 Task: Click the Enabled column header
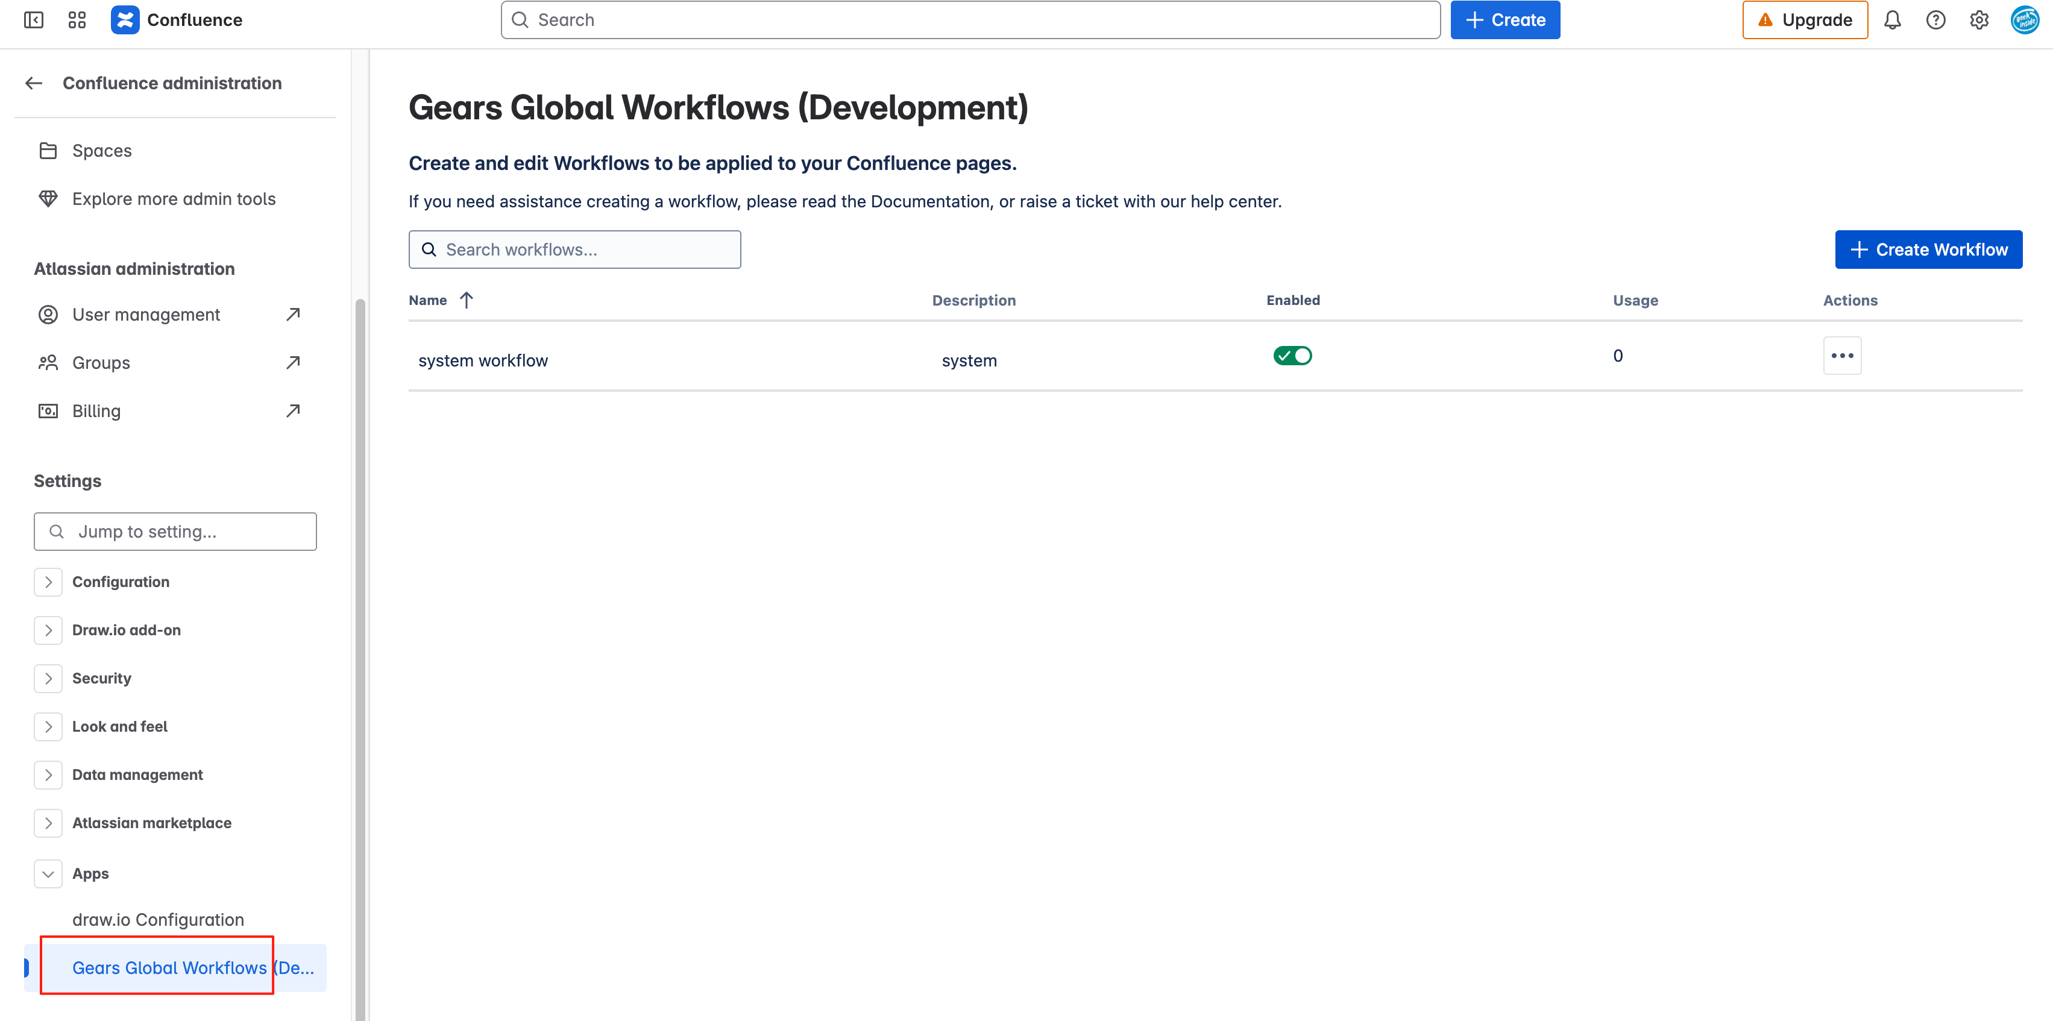pos(1293,301)
